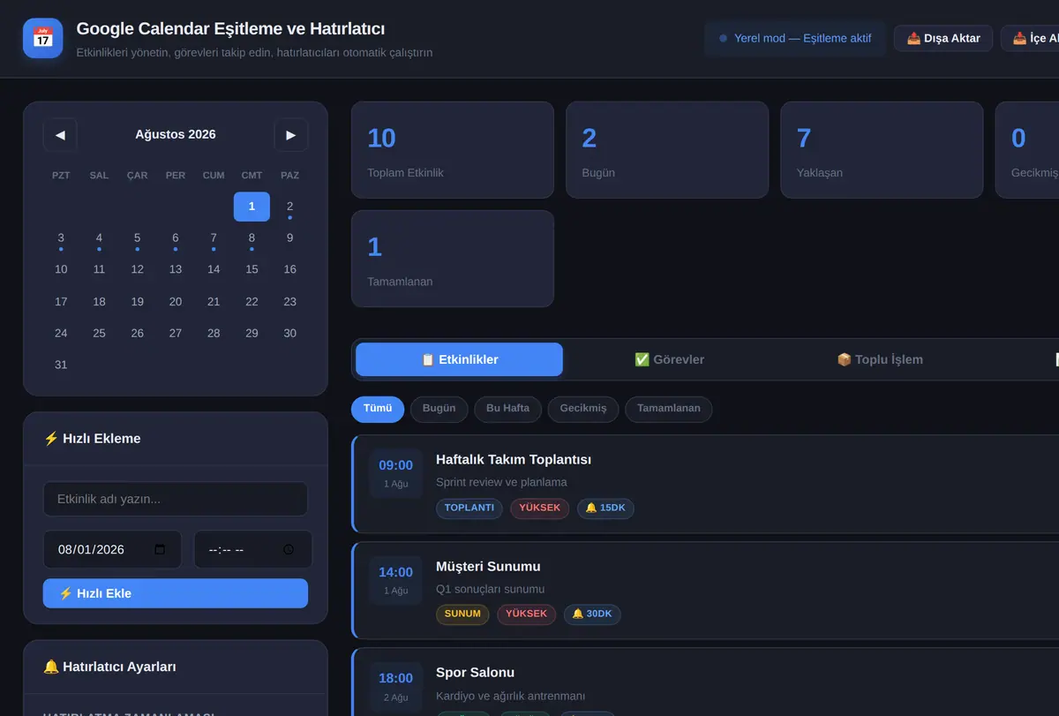Show Gecikmiş events filter
Screen dimensions: 1059x716
click(x=583, y=409)
